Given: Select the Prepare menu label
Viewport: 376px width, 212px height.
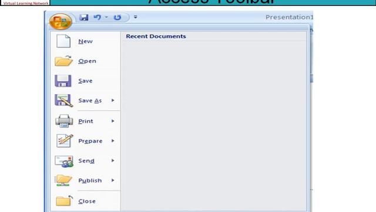Looking at the screenshot, I should 90,141.
